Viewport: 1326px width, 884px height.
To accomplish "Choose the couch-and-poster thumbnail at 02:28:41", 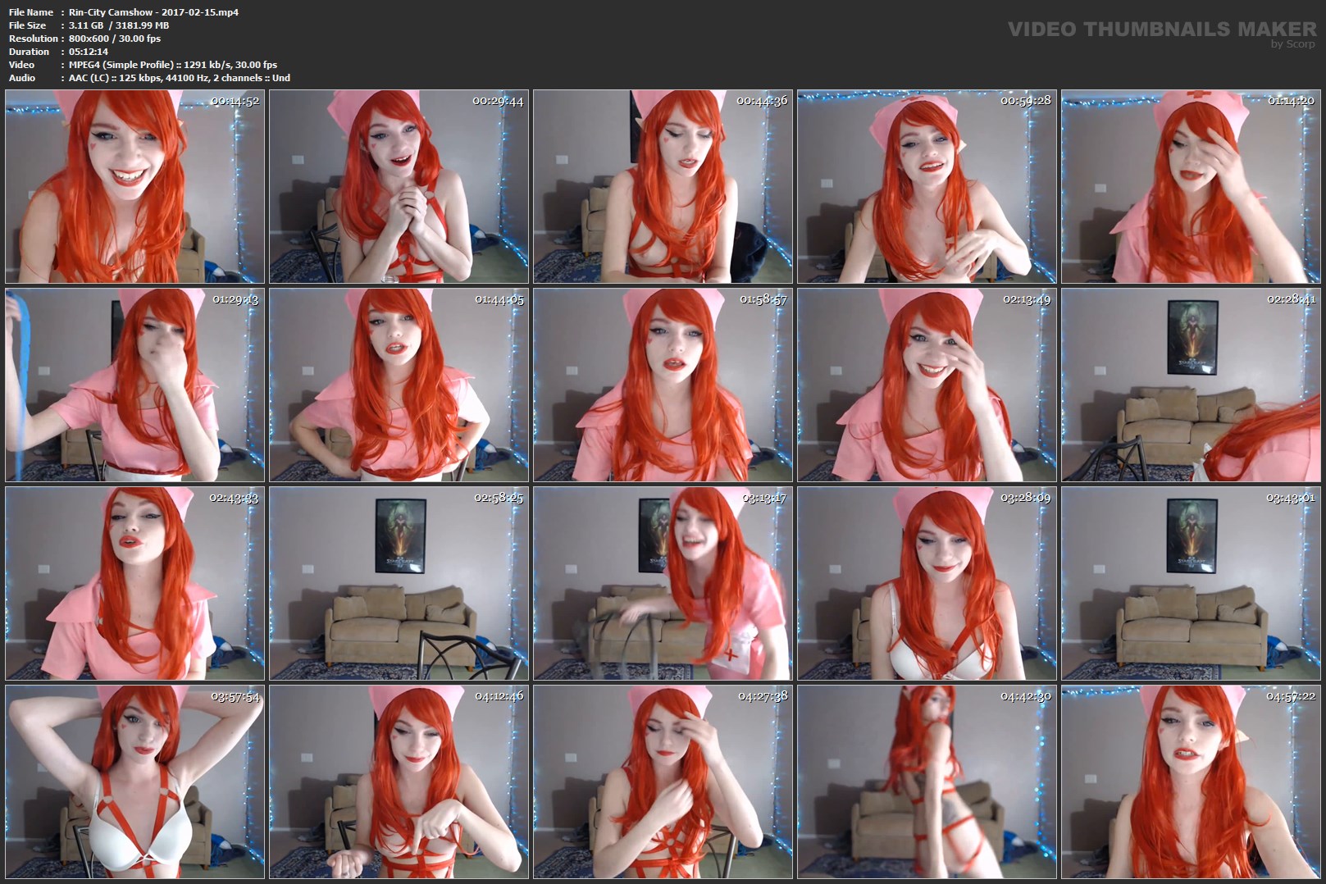I will point(1191,385).
